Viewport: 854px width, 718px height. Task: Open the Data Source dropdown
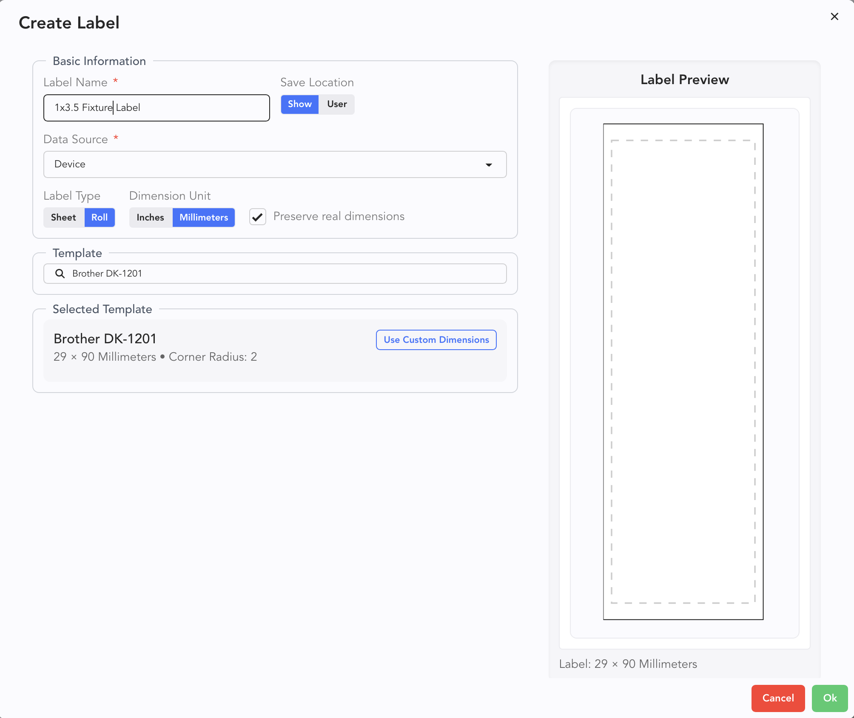pos(275,164)
